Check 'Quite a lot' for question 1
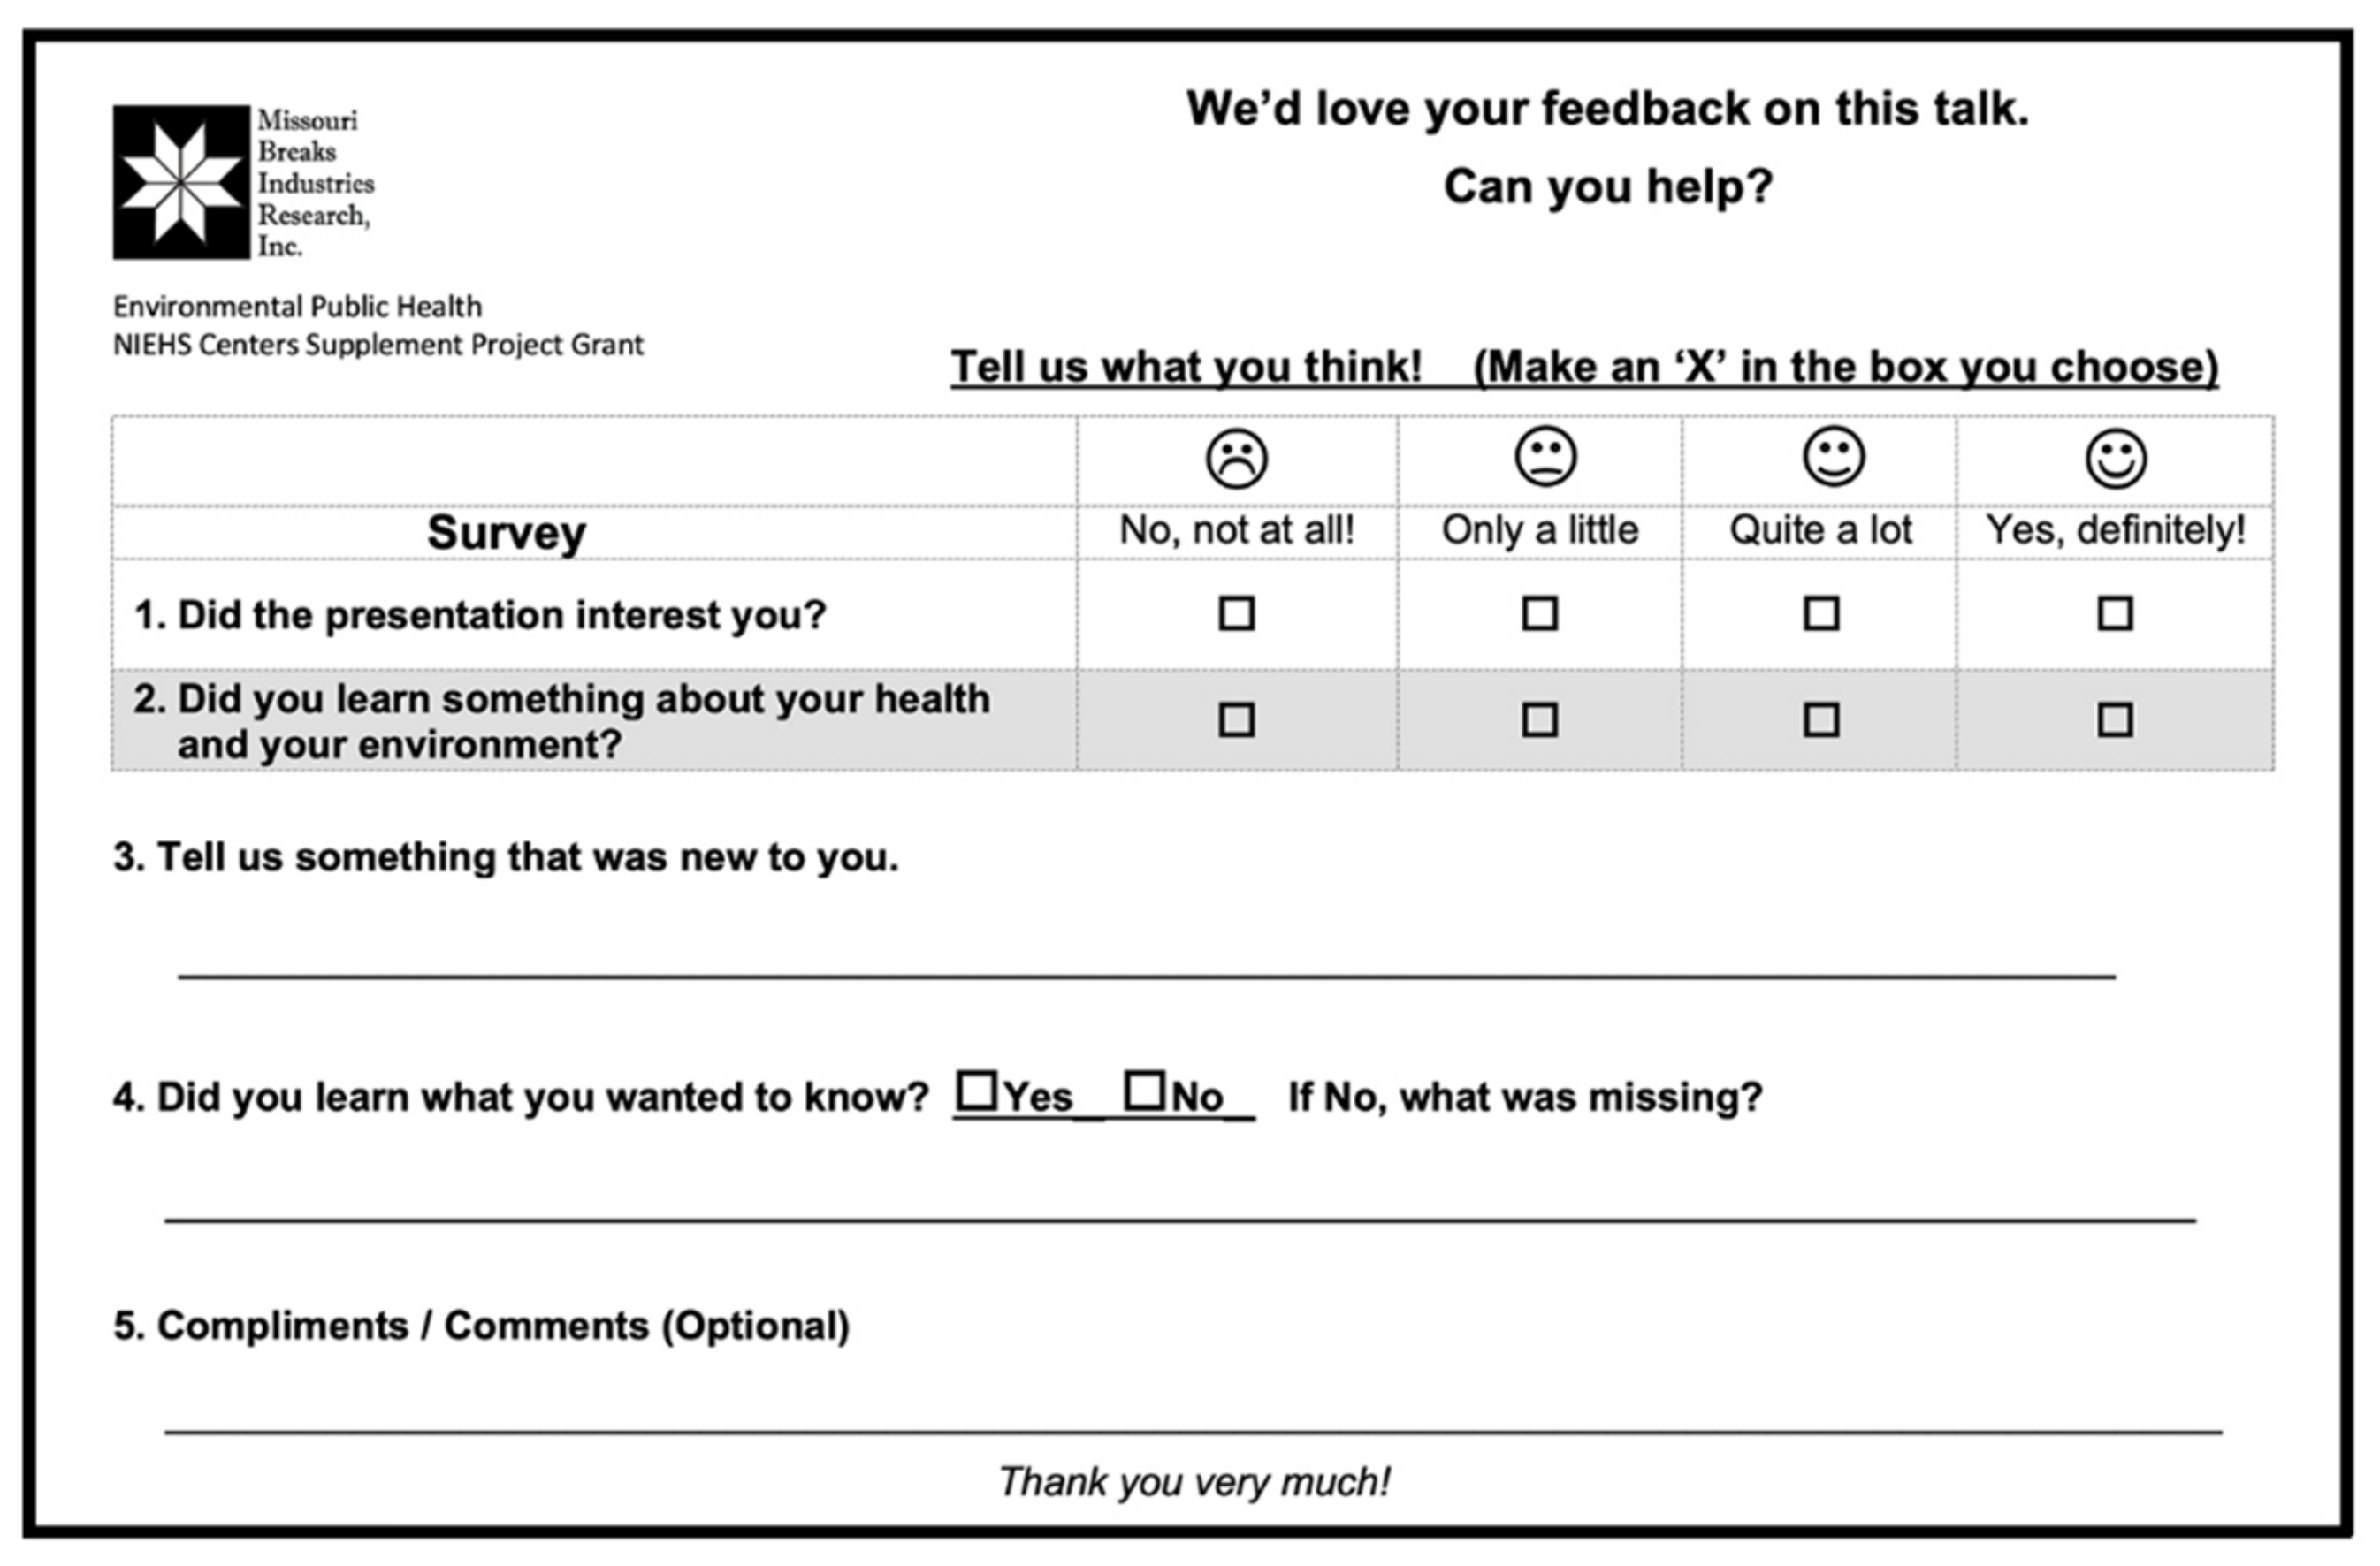Screen dimensions: 2380x1566 [1821, 613]
